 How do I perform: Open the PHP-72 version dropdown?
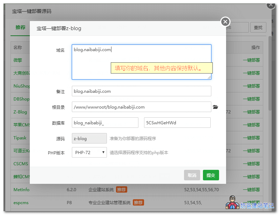[89, 152]
